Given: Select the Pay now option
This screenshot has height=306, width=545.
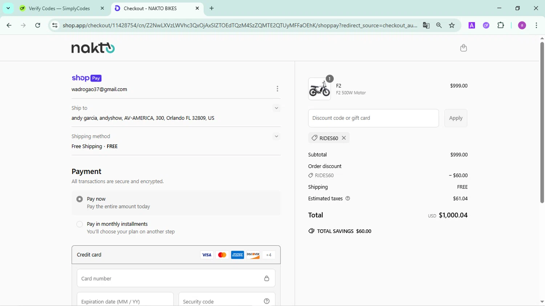Looking at the screenshot, I should [x=80, y=199].
